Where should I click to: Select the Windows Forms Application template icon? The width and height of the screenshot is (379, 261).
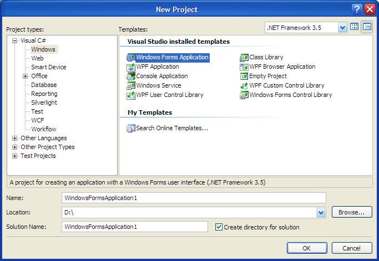tap(131, 58)
